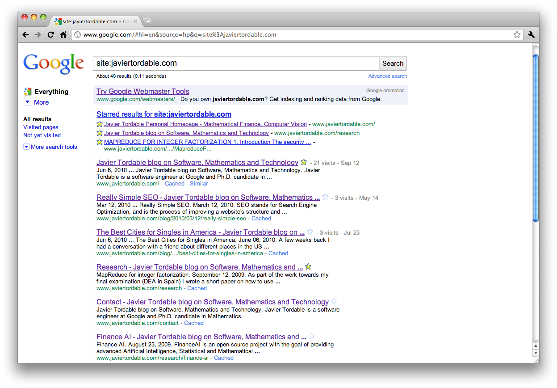Unstar the Research result
This screenshot has height=388, width=557.
(x=308, y=267)
